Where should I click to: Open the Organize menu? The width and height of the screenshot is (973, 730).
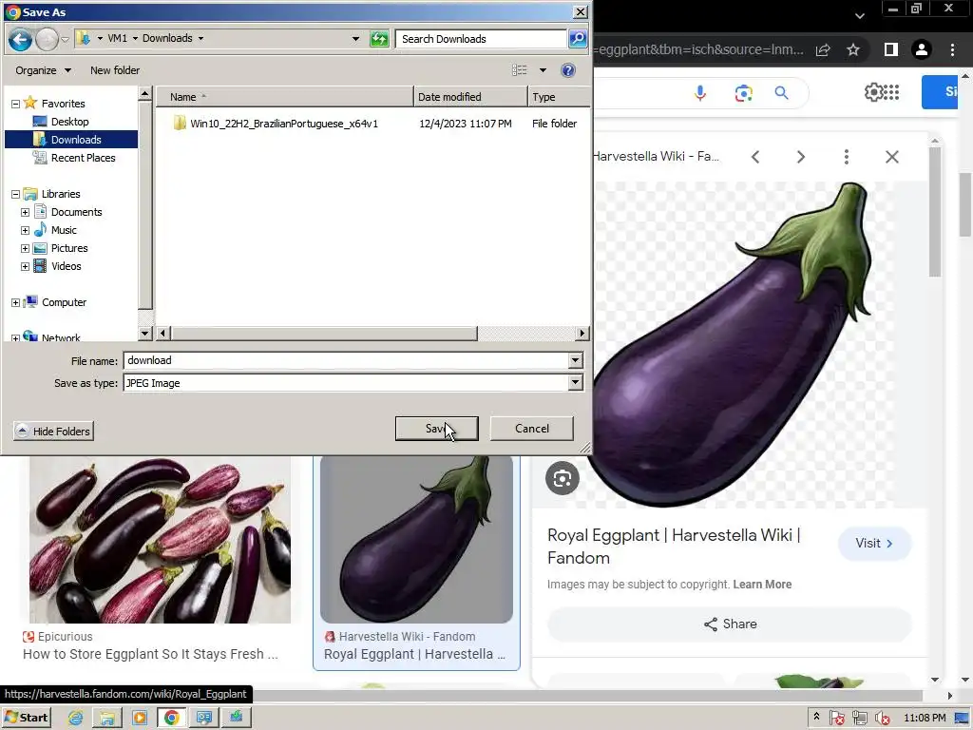[x=43, y=70]
